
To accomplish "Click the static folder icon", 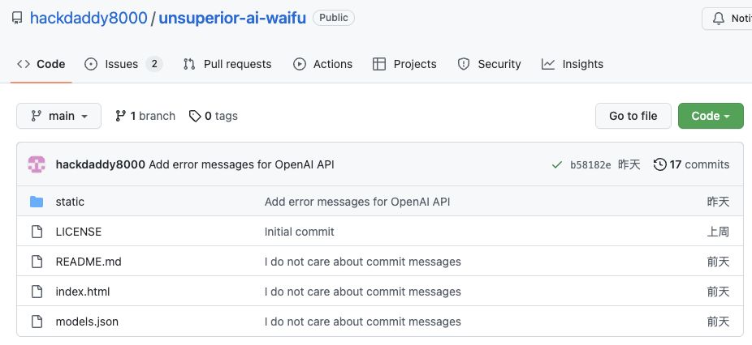I will [x=37, y=202].
